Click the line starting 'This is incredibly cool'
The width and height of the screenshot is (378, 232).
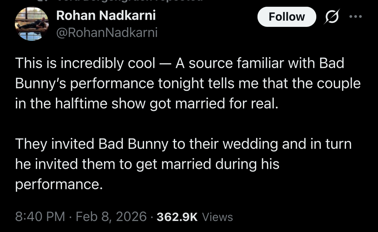(x=179, y=63)
